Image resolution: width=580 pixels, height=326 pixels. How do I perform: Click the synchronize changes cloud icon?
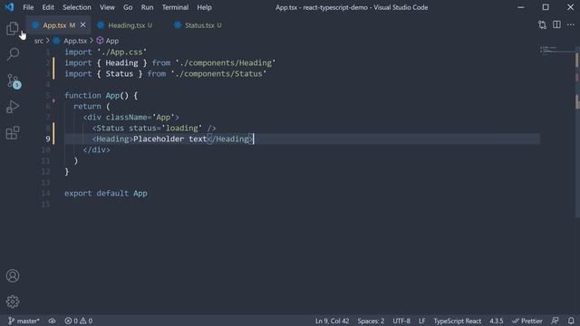point(53,321)
